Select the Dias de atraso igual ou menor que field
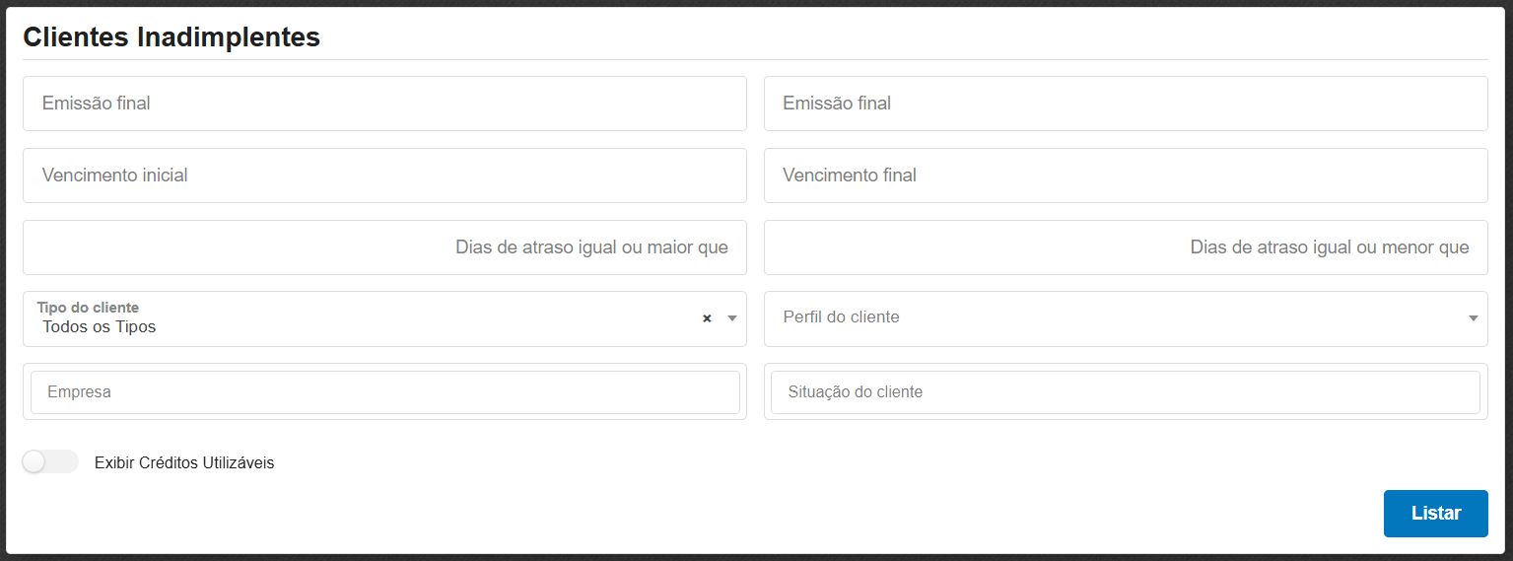The height and width of the screenshot is (561, 1513). [1125, 247]
